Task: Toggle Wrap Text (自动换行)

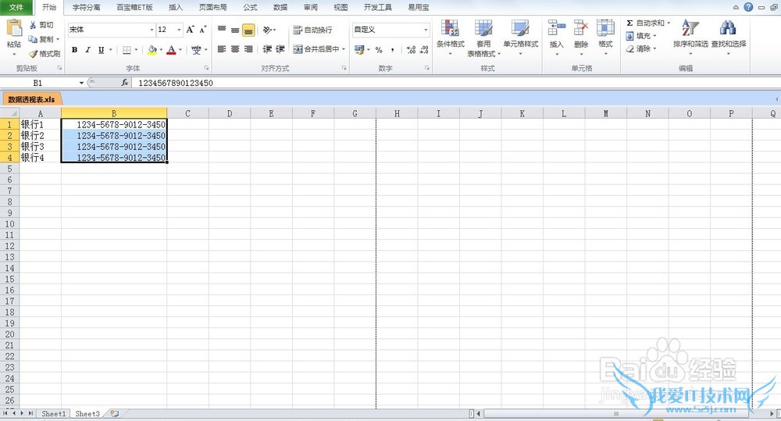Action: (312, 30)
